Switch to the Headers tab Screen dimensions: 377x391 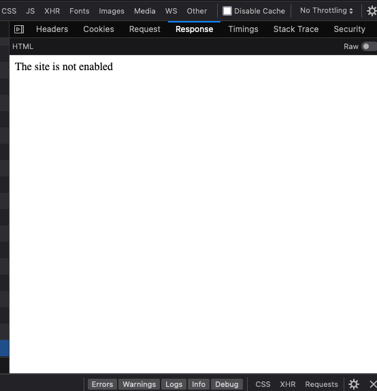(x=52, y=29)
